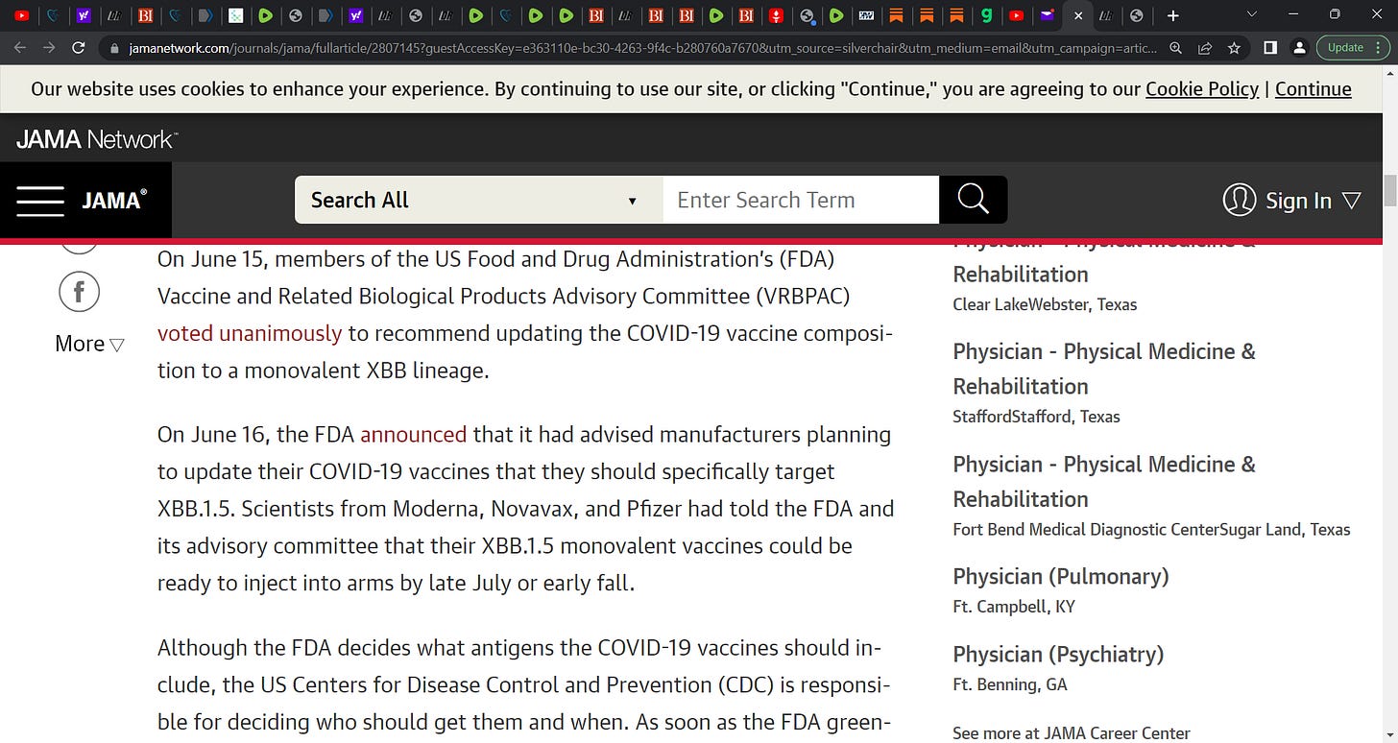1398x743 pixels.
Task: Click the share icon in the address bar
Action: (x=1206, y=48)
